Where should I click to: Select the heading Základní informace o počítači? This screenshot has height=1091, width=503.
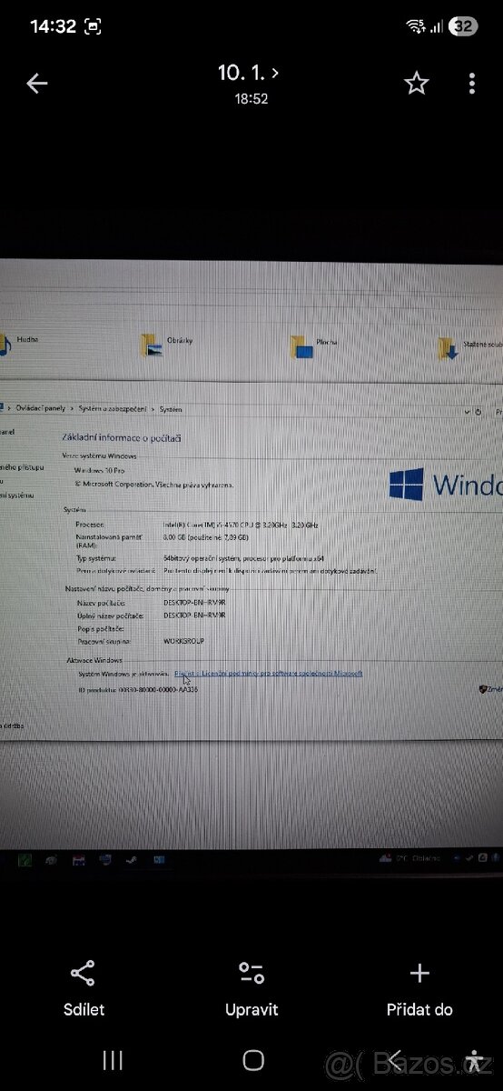click(x=121, y=437)
